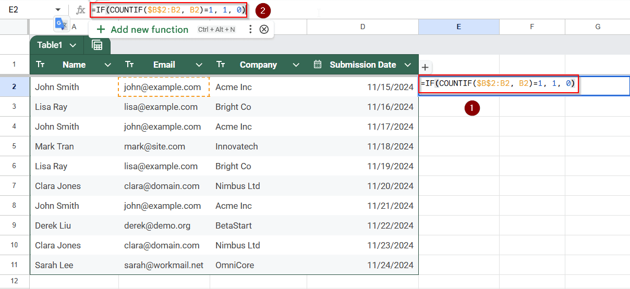Select column D header
This screenshot has width=630, height=289.
[x=362, y=27]
